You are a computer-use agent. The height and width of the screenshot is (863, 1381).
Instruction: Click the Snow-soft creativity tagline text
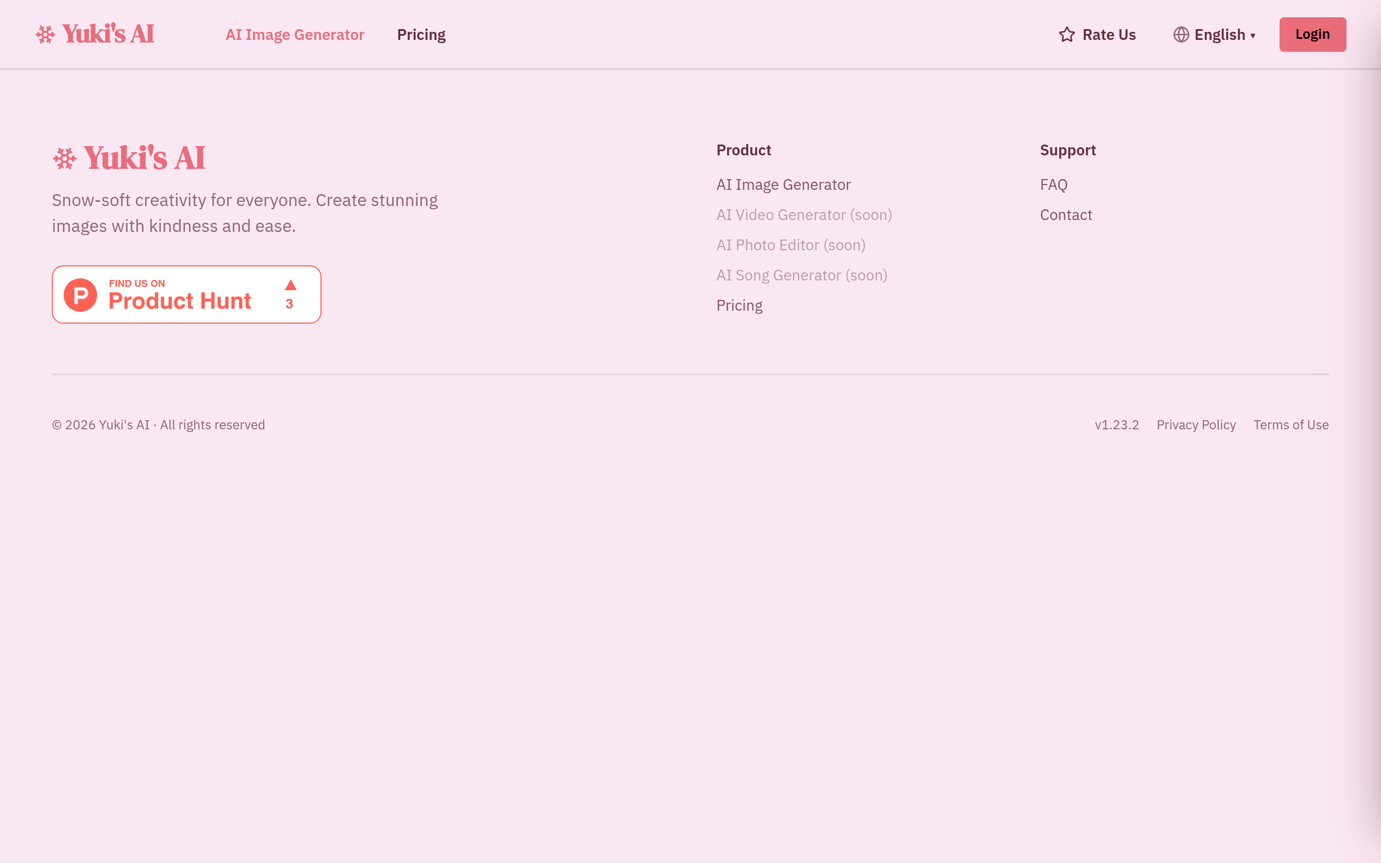pos(245,213)
